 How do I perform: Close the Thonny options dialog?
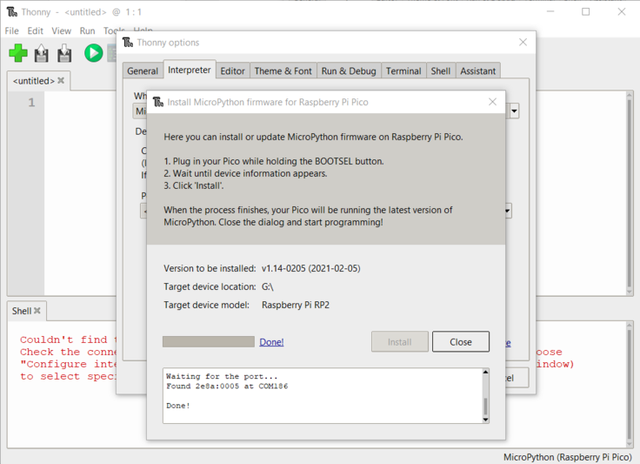coord(523,42)
